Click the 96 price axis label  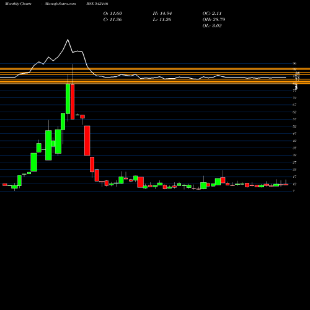tap(294, 63)
